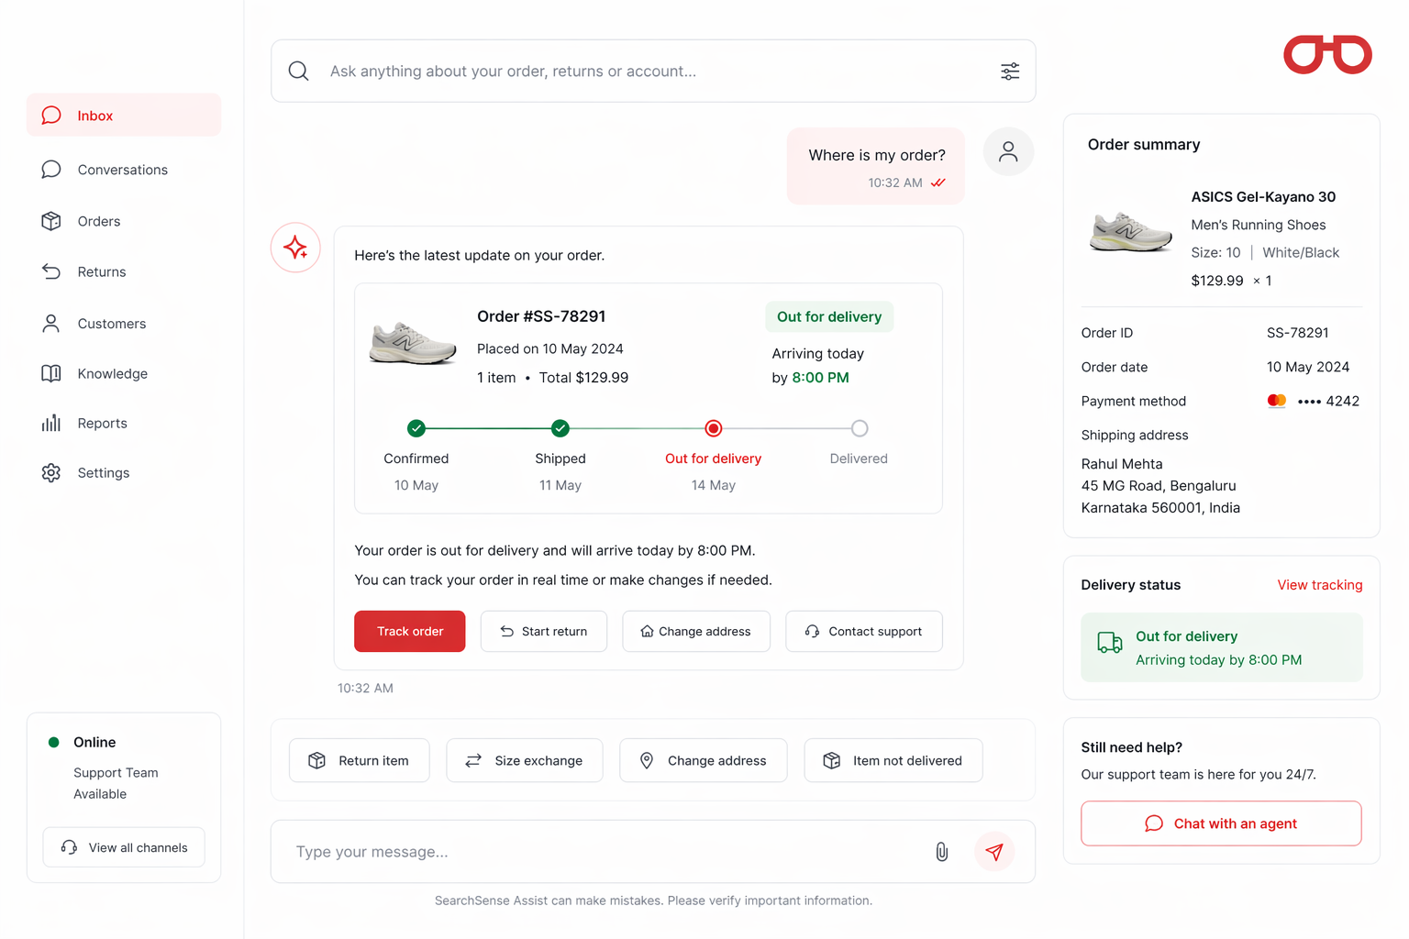This screenshot has width=1409, height=939.
Task: Click Chat with an agent
Action: pos(1221,823)
